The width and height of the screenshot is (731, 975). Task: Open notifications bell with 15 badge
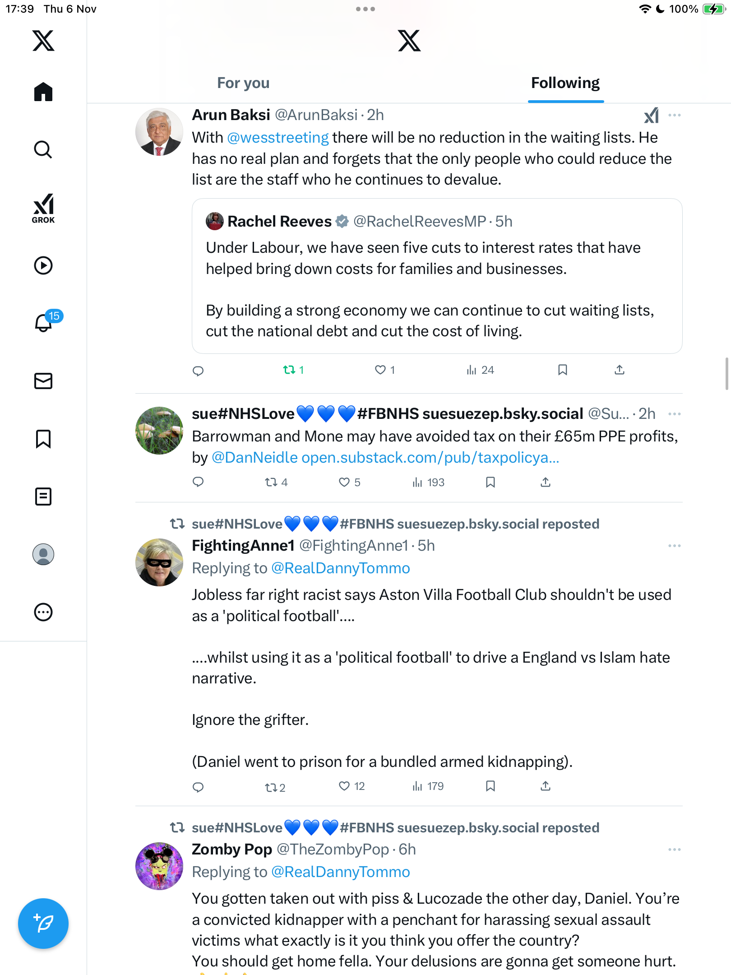(x=44, y=323)
